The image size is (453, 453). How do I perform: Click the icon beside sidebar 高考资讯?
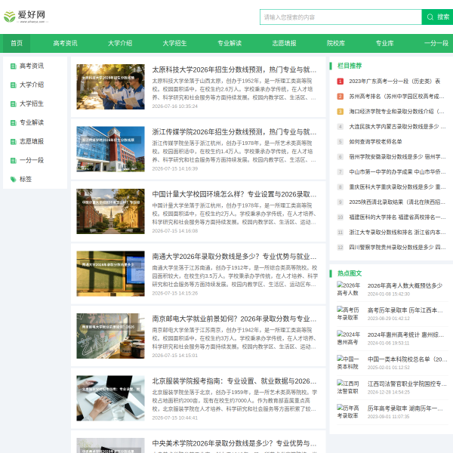coord(14,66)
